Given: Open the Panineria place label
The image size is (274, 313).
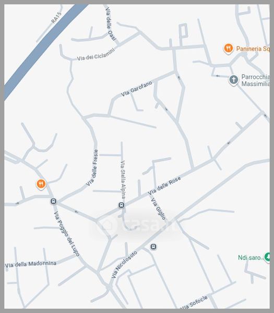Looking at the screenshot, I should pyautogui.click(x=253, y=49).
